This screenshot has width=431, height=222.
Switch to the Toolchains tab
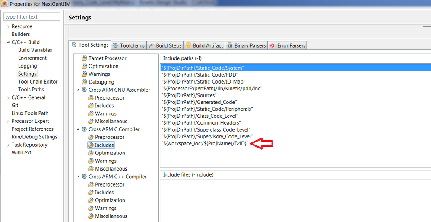(129, 45)
